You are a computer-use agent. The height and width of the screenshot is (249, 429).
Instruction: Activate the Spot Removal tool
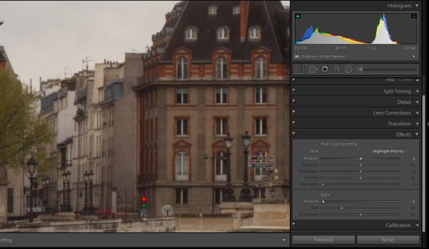313,69
